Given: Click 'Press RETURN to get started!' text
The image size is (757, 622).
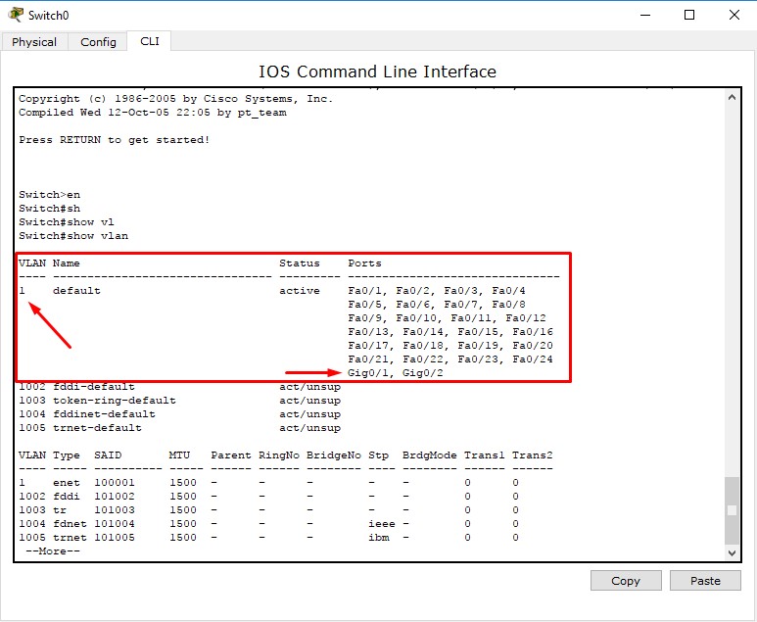Looking at the screenshot, I should [115, 139].
